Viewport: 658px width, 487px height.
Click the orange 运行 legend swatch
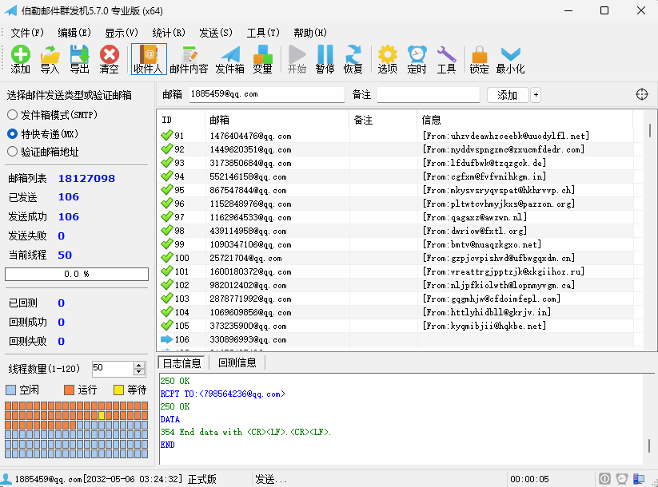click(69, 390)
